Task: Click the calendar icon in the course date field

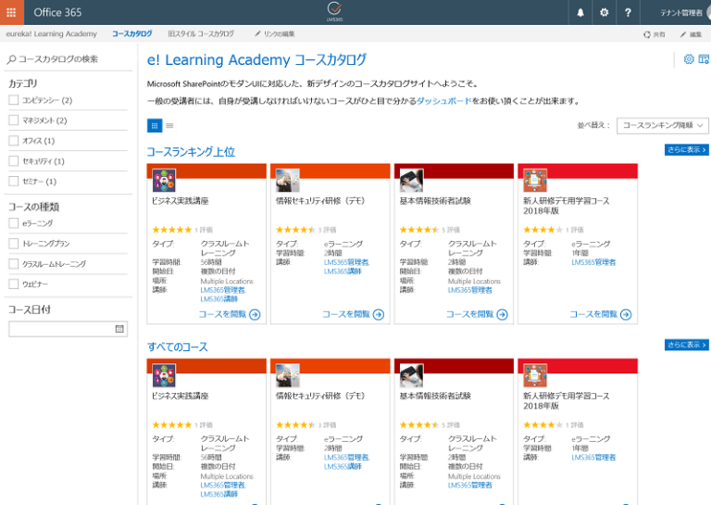Action: pyautogui.click(x=119, y=328)
